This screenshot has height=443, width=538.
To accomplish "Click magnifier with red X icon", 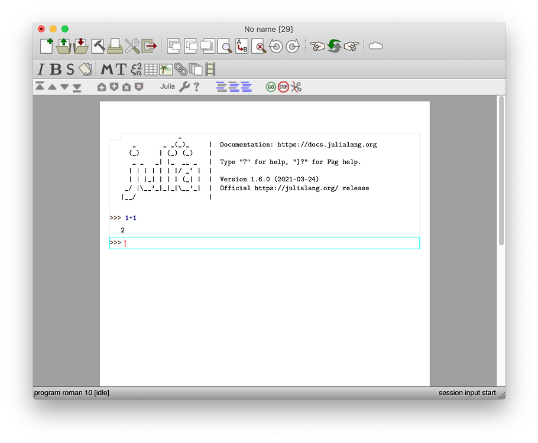I will point(259,46).
